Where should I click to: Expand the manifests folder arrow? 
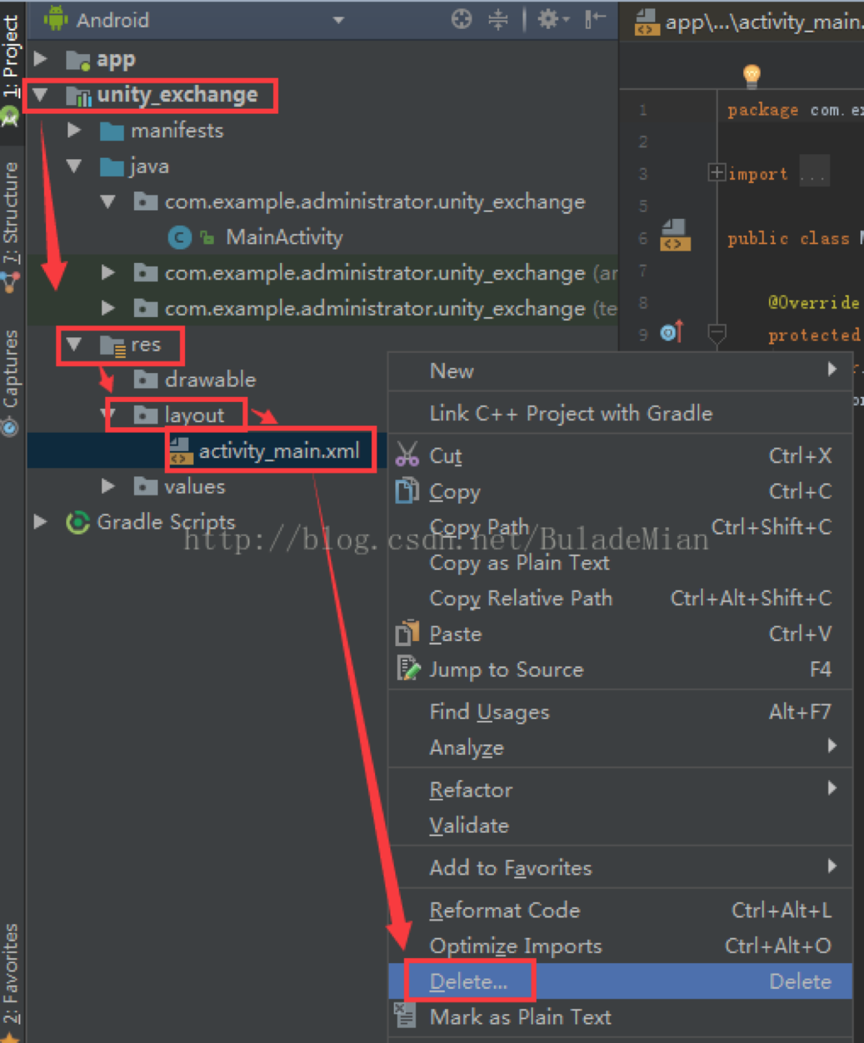click(73, 130)
